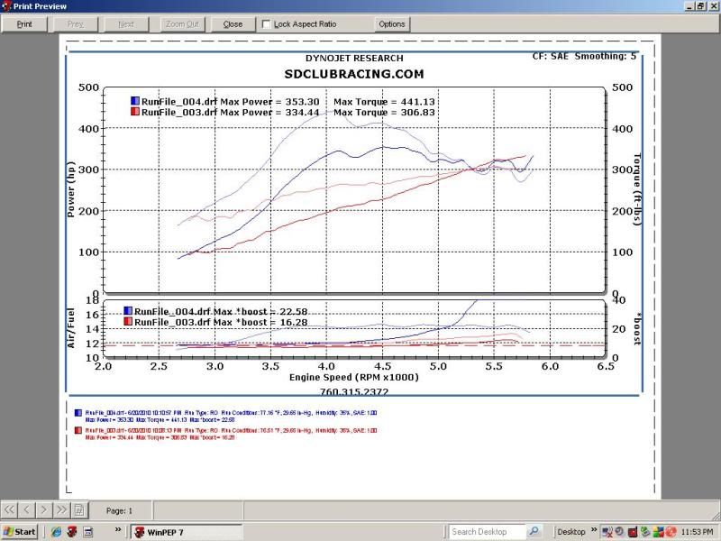Enable Lock Aspect Ratio checkbox
Screen dimensions: 721x541
pyautogui.click(x=267, y=24)
